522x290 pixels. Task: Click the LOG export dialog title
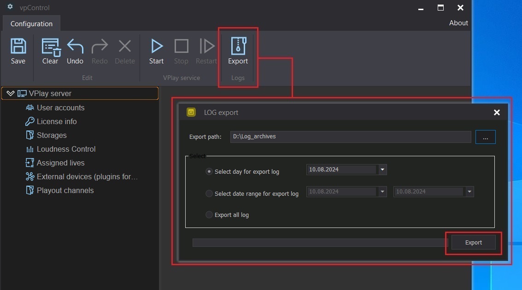(221, 112)
